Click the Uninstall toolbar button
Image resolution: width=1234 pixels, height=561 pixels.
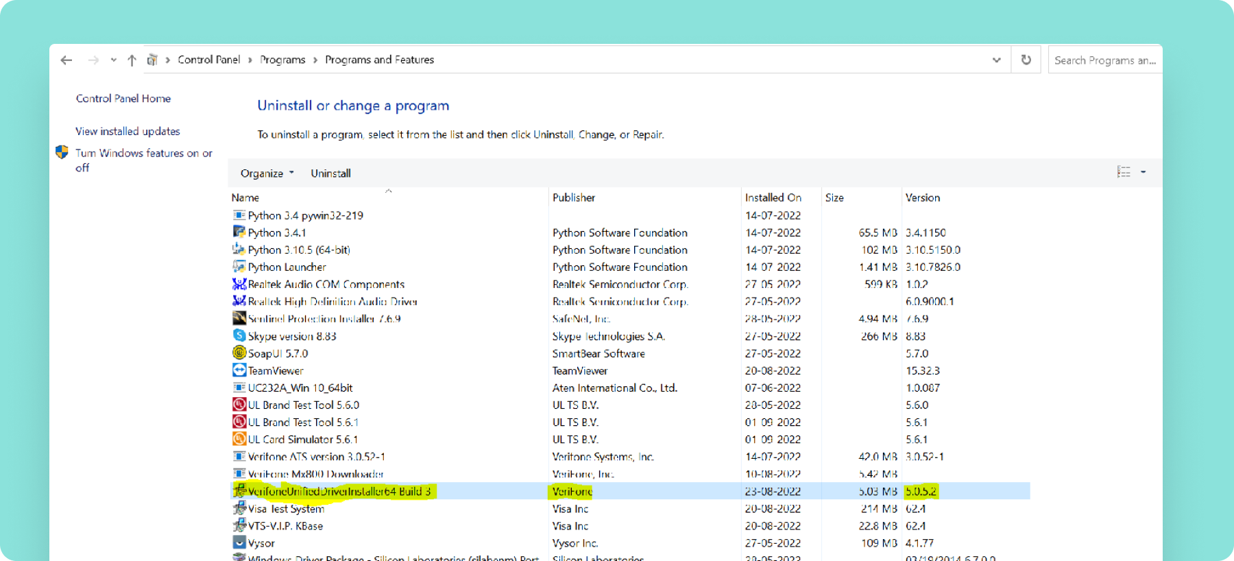coord(330,174)
